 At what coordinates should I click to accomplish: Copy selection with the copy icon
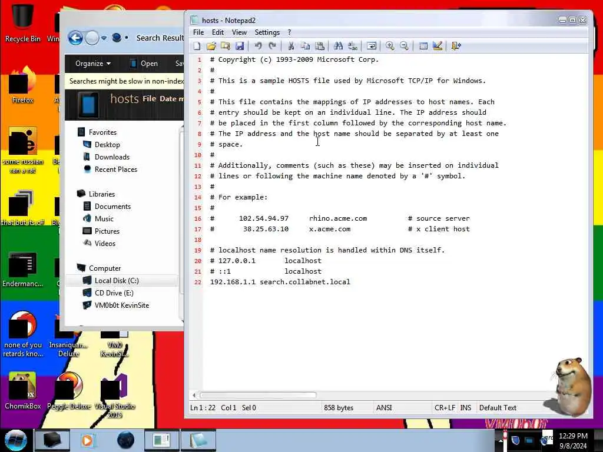click(x=306, y=46)
